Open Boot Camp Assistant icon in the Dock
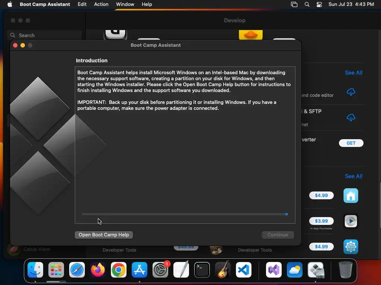 tap(316, 270)
